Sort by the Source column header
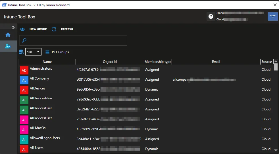Viewport: 279px width, 154px height. (266, 62)
